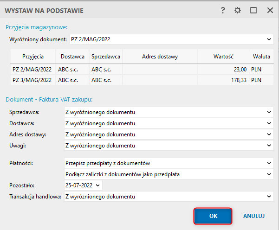Open the settings gear icon
279x230 pixels.
point(238,10)
